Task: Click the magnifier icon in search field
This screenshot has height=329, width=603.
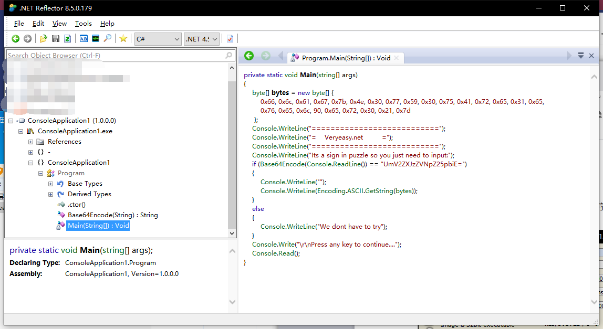Action: [x=229, y=55]
